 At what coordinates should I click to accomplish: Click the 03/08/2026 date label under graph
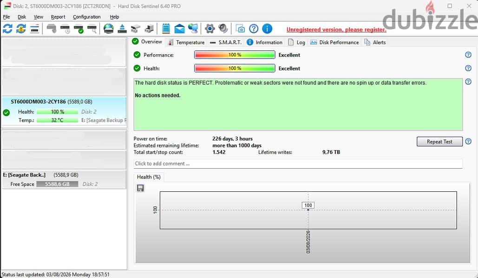point(308,242)
